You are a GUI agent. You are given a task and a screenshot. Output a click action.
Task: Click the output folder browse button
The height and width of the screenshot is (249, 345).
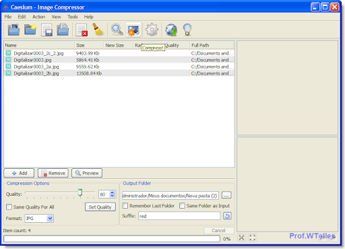click(226, 195)
